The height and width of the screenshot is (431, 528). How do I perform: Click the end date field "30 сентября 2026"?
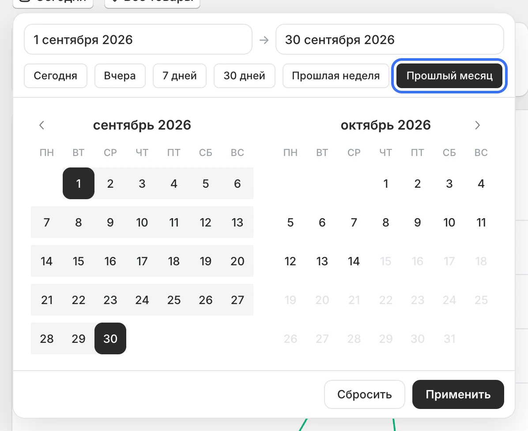(x=390, y=39)
